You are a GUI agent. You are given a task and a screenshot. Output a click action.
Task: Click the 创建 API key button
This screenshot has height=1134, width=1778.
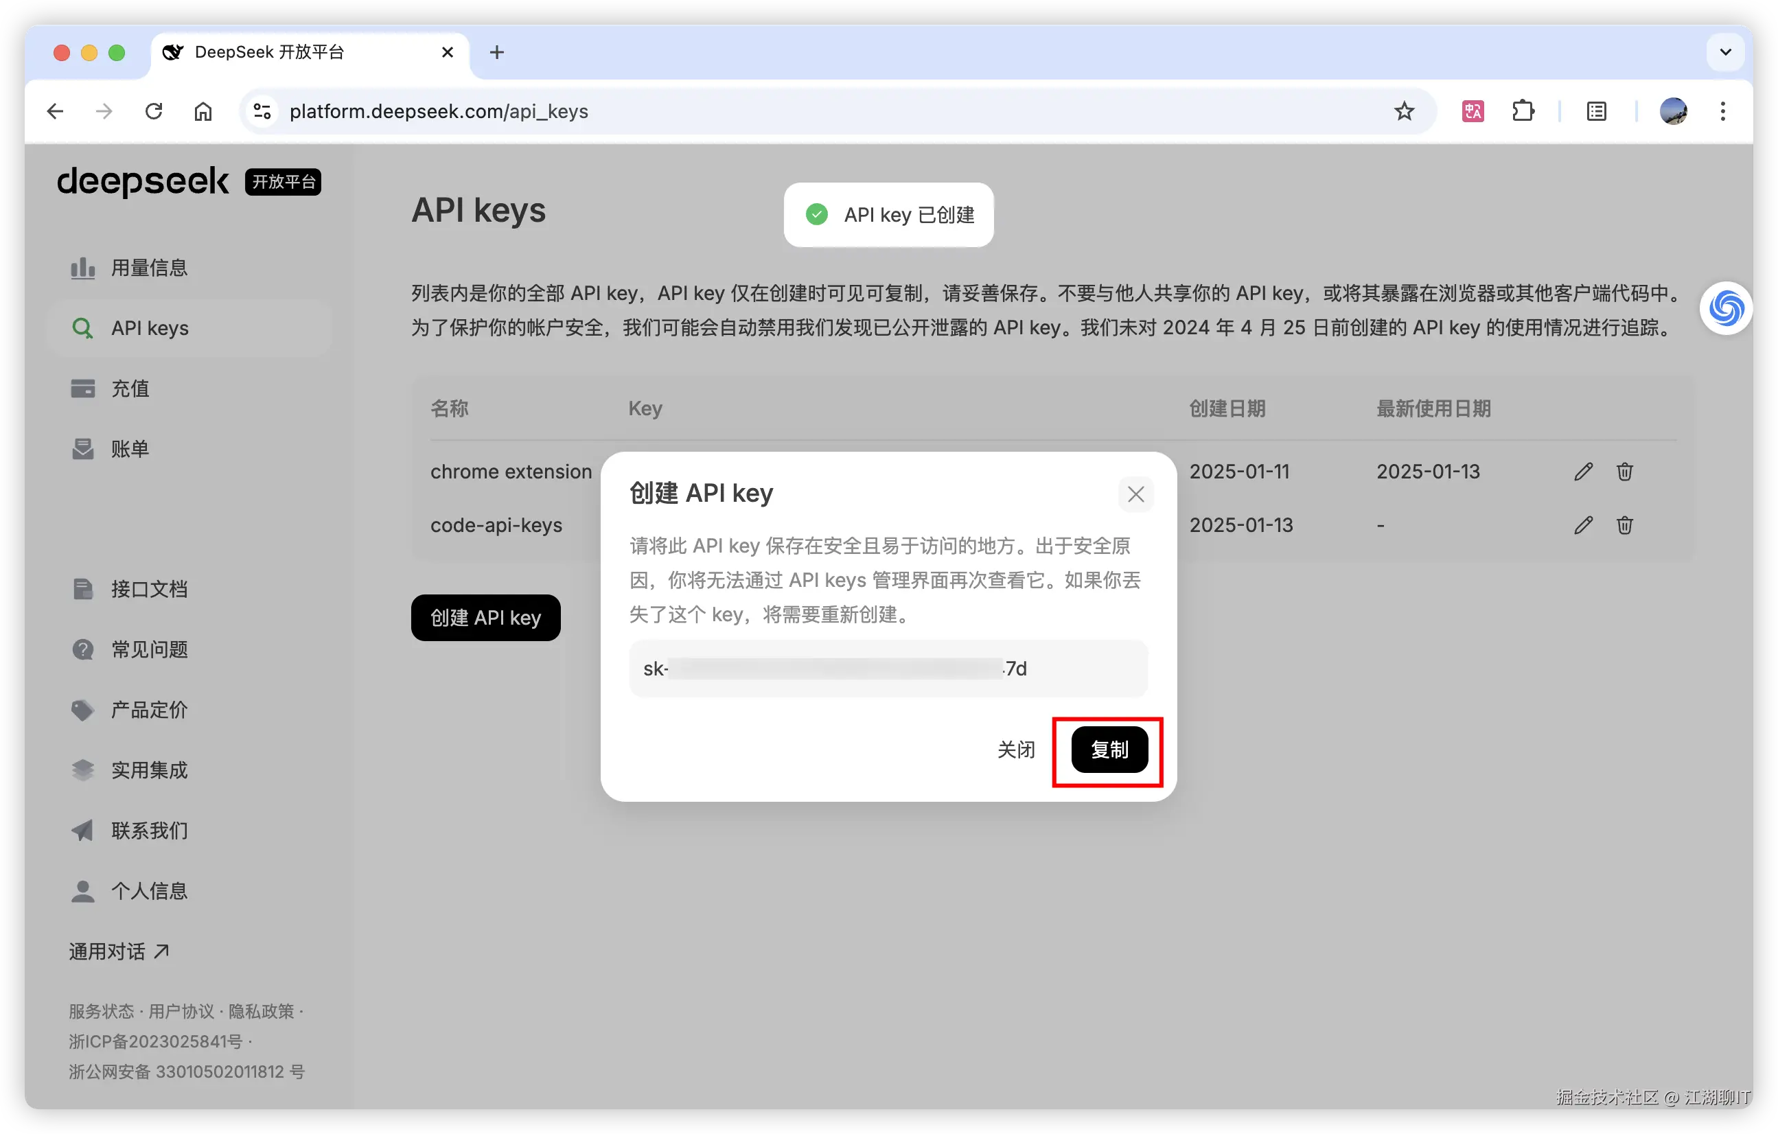click(x=485, y=617)
